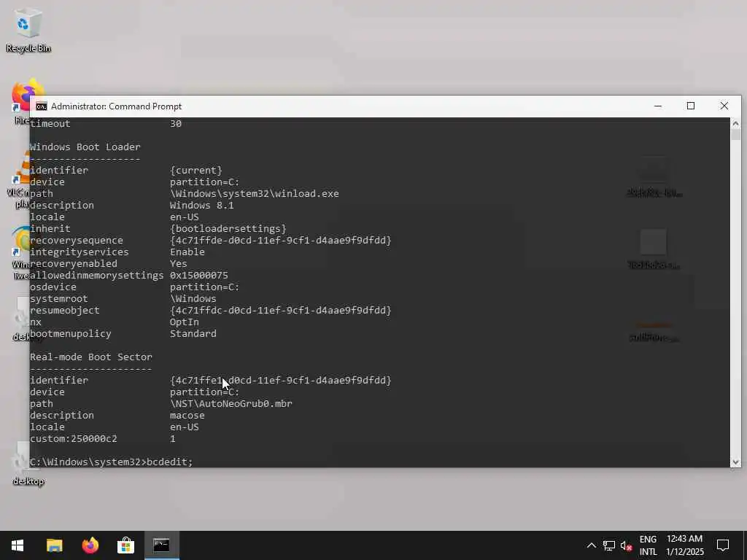This screenshot has height=560, width=747.
Task: Show hidden system tray icons
Action: (591, 545)
